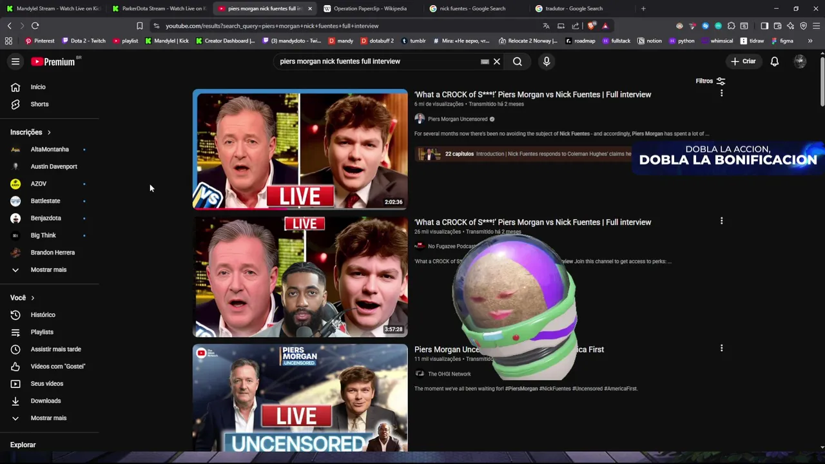Expand Mostrar mais under Downloads
This screenshot has height=464, width=825.
(50, 418)
